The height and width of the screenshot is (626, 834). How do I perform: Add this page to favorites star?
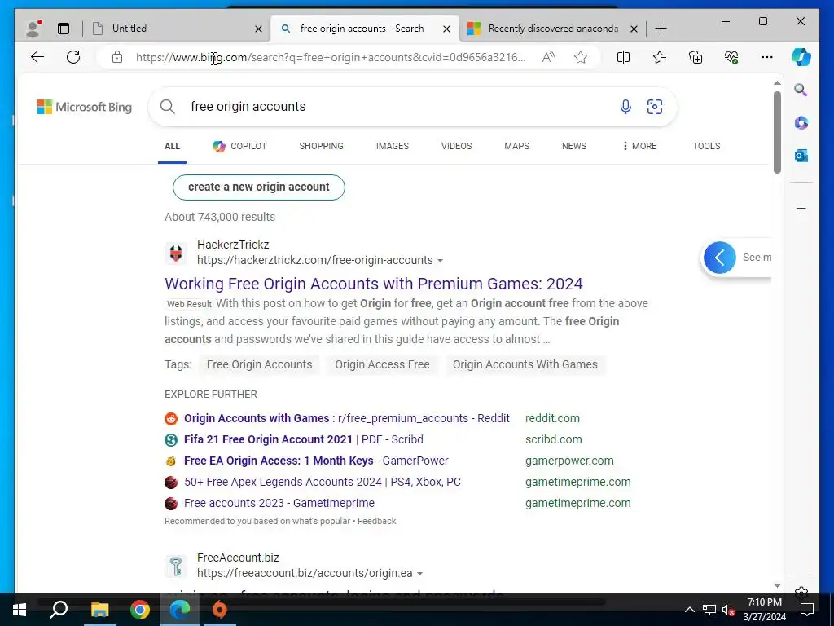point(581,57)
